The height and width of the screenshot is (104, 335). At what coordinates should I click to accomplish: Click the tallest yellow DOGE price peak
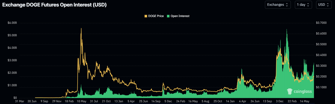pos(81,28)
